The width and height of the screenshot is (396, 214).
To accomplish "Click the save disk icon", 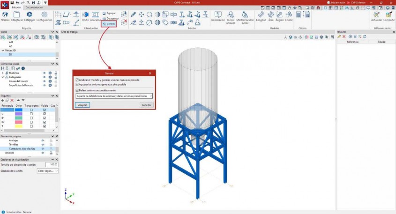I will [12, 2].
